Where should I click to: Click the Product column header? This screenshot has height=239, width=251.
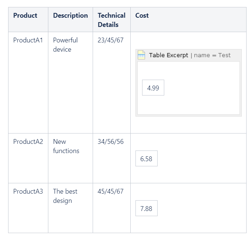(x=25, y=15)
